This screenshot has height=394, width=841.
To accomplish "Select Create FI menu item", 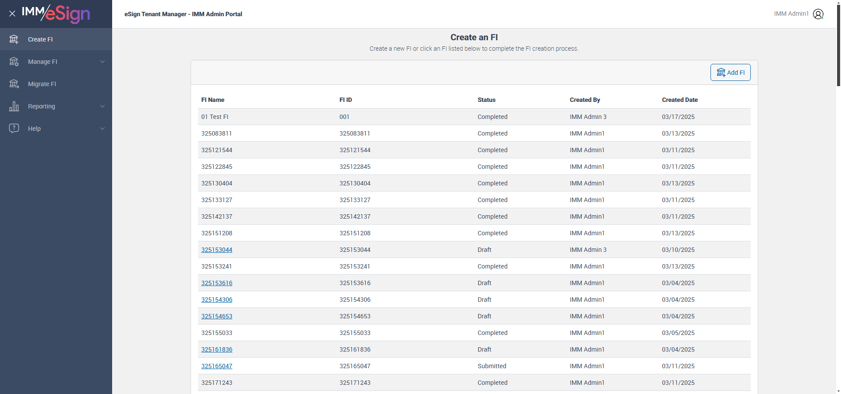I will [40, 39].
